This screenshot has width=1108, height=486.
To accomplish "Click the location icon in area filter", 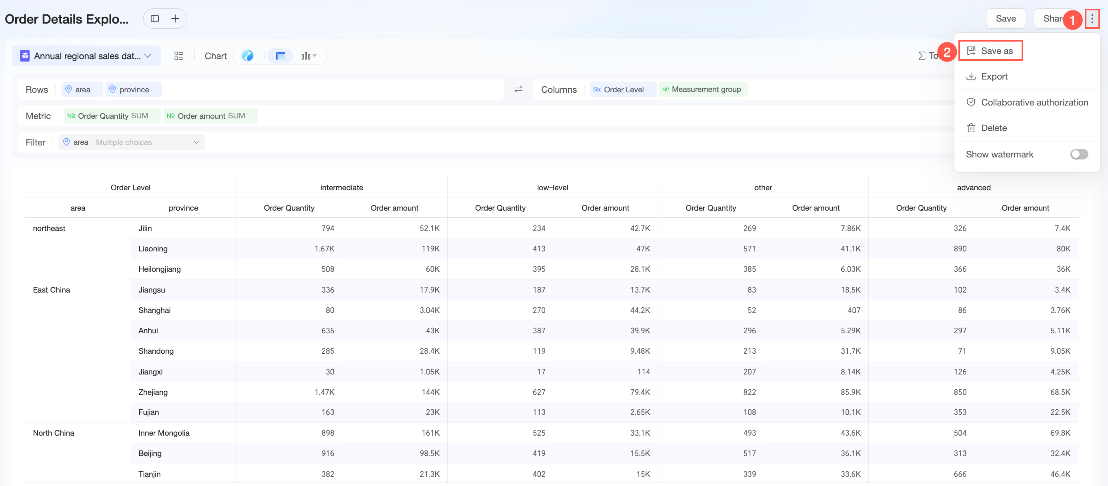I will [x=66, y=142].
